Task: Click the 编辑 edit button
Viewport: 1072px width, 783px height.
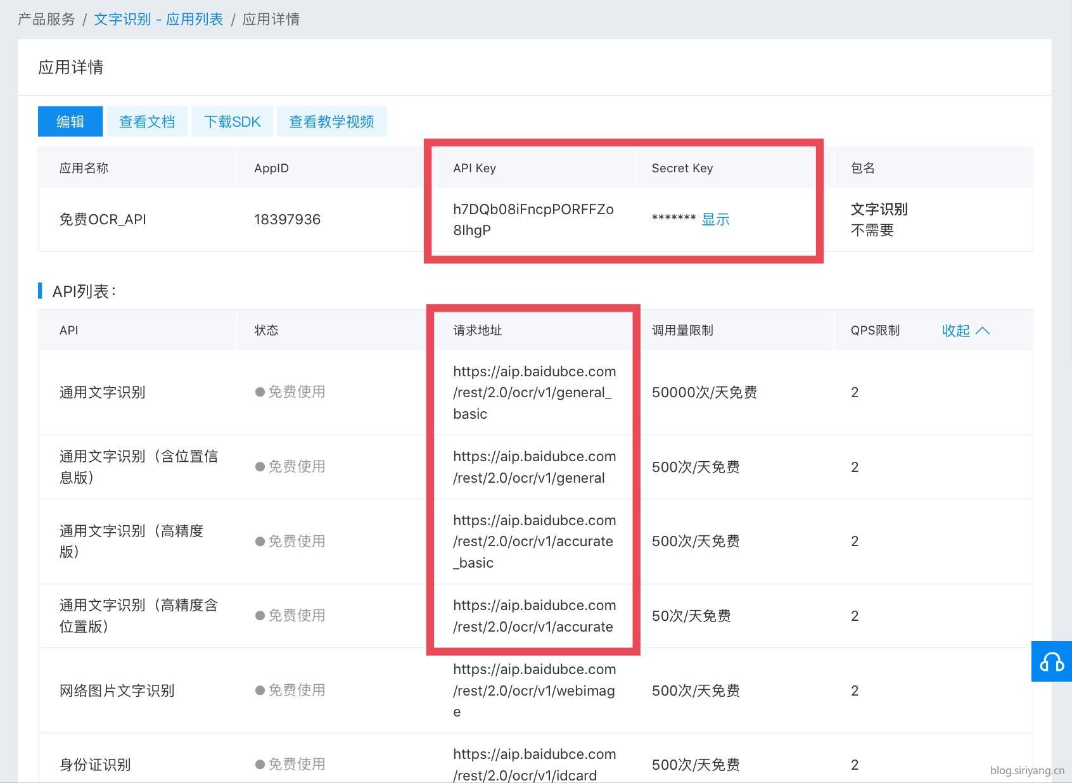Action: pos(70,122)
